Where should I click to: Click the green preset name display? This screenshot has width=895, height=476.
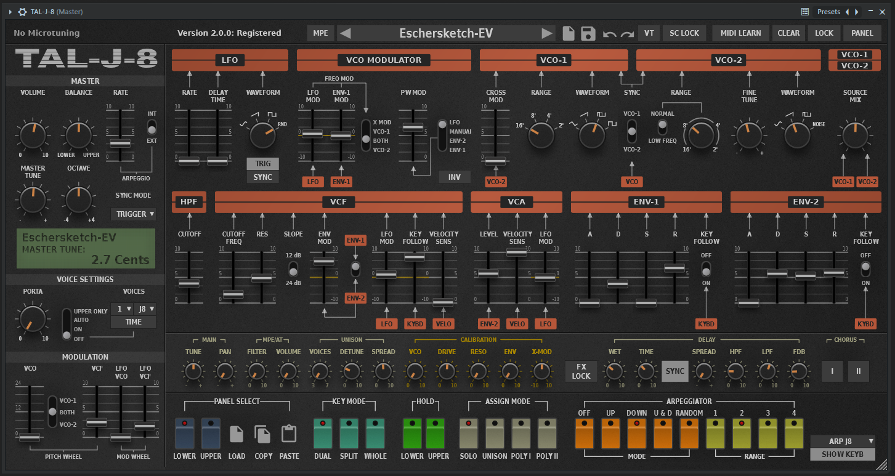[86, 249]
